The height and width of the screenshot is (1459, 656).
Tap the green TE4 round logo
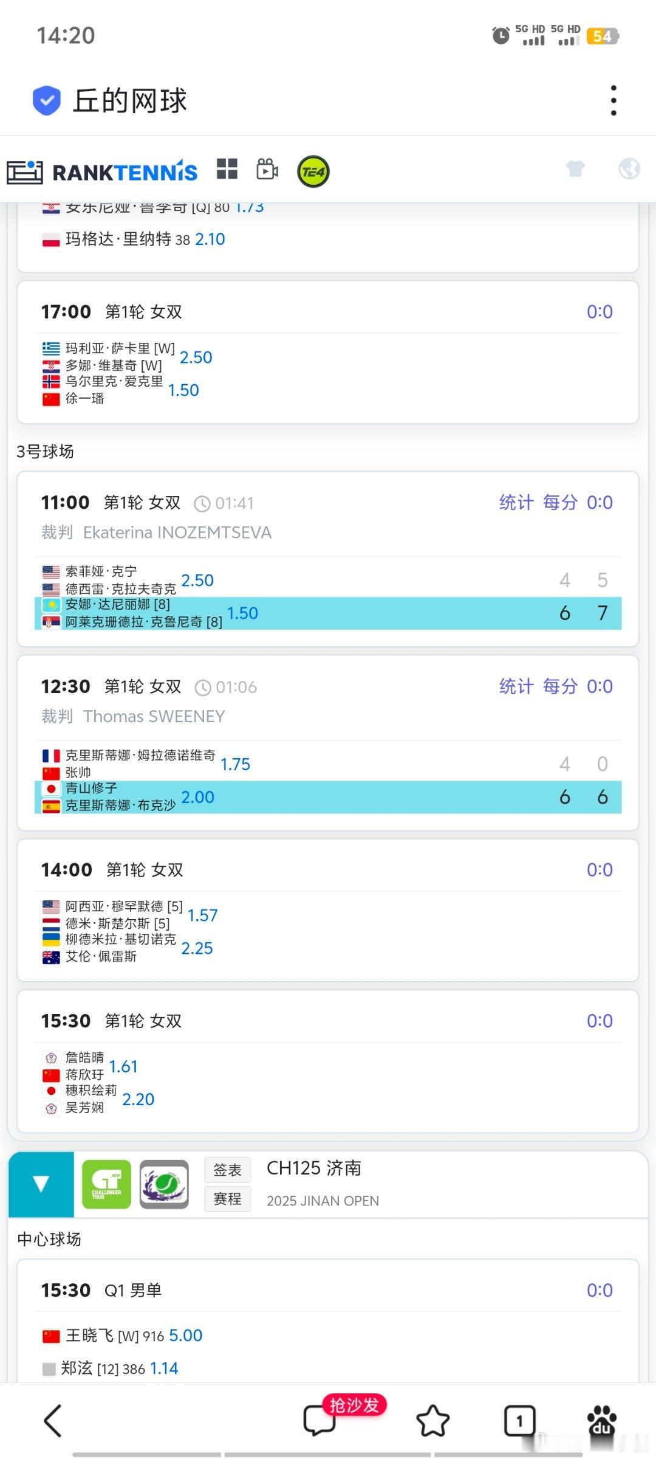tap(313, 171)
